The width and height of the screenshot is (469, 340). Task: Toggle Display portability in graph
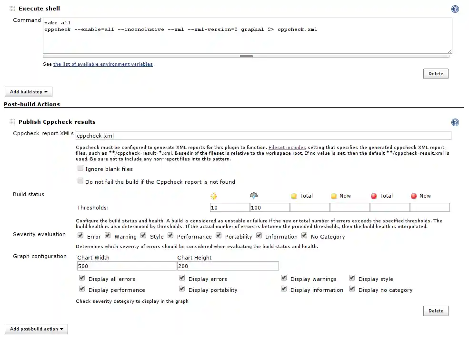[182, 289]
